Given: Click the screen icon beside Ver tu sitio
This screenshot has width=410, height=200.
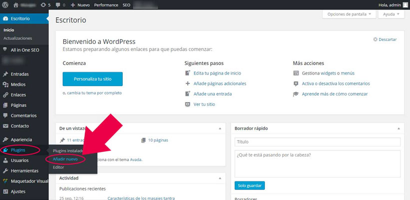Looking at the screenshot, I should [187, 104].
